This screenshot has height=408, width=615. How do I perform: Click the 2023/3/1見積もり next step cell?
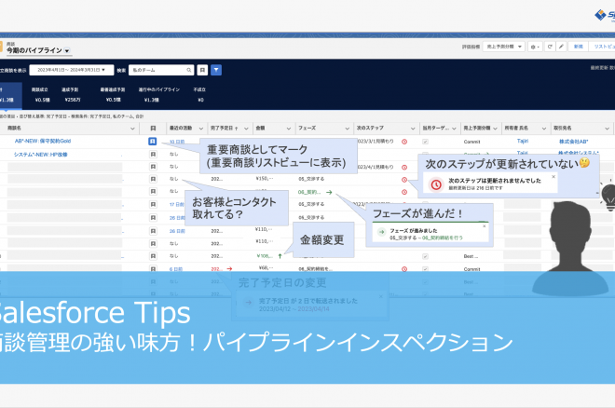(376, 141)
